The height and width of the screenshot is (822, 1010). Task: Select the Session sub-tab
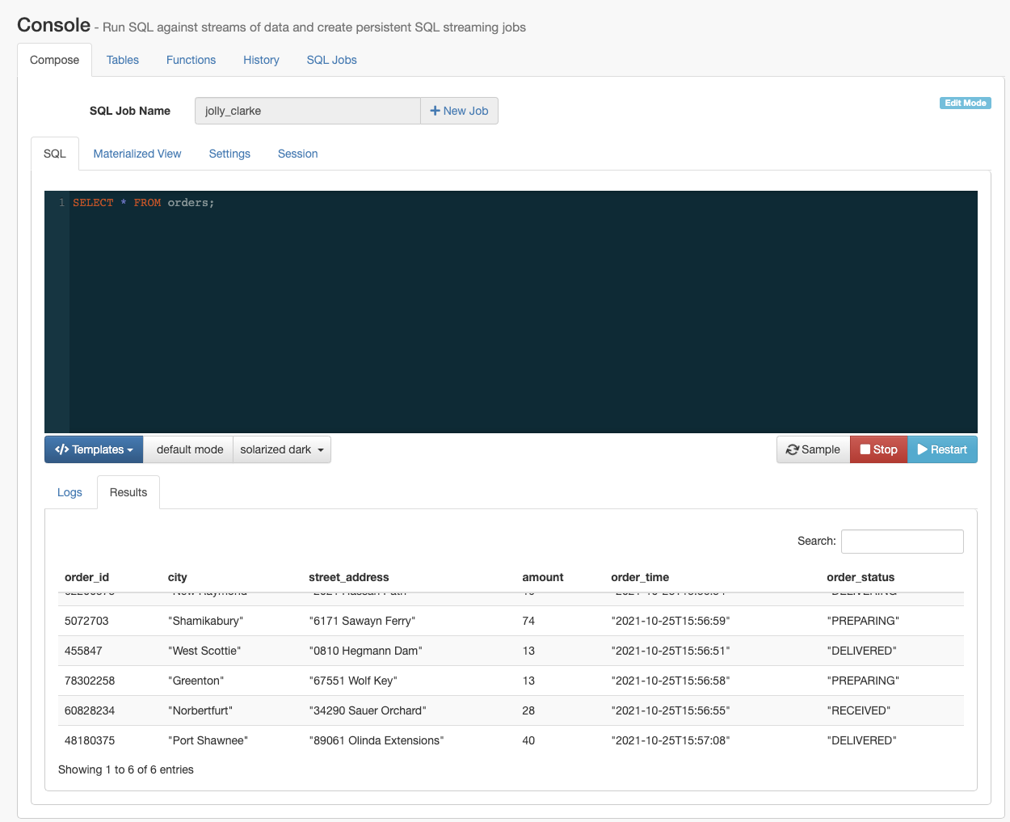click(x=297, y=154)
